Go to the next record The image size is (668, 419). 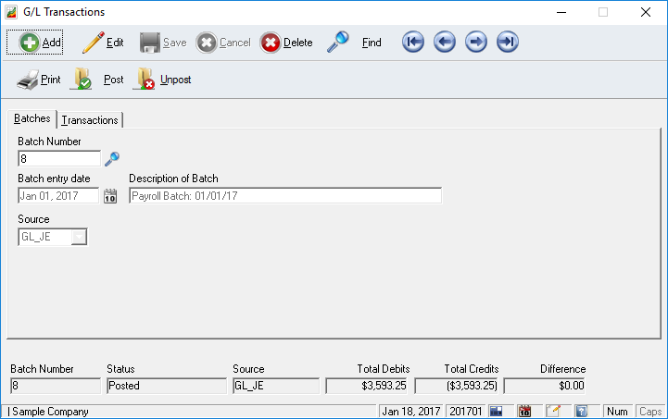point(475,43)
